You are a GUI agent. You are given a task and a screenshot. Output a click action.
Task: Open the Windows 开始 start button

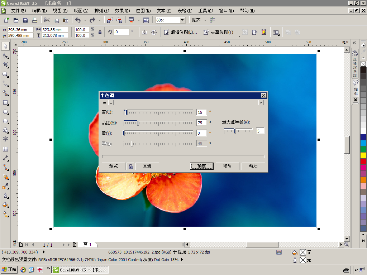pos(9,269)
